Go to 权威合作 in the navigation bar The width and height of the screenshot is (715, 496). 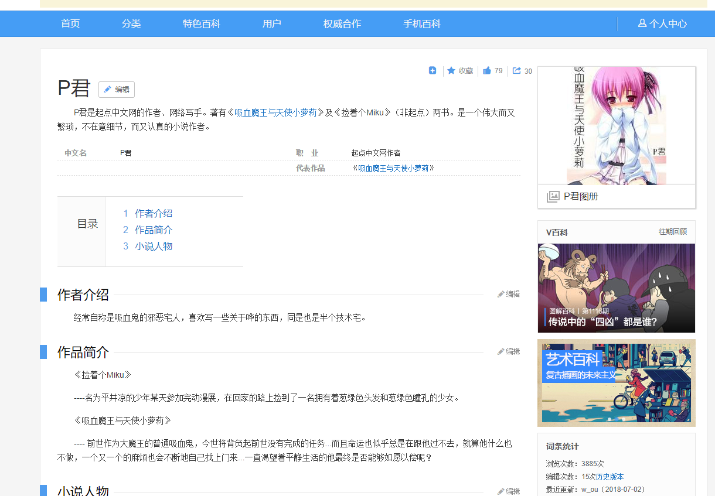click(342, 24)
